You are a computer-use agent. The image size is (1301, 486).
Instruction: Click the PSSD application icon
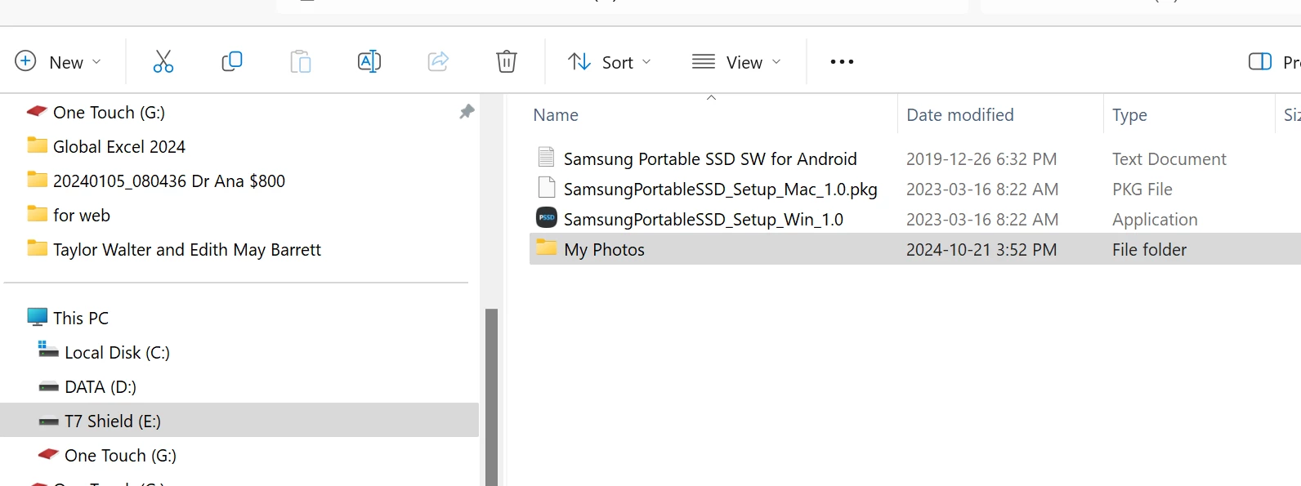(x=546, y=217)
